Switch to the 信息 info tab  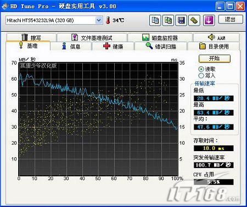[71, 47]
